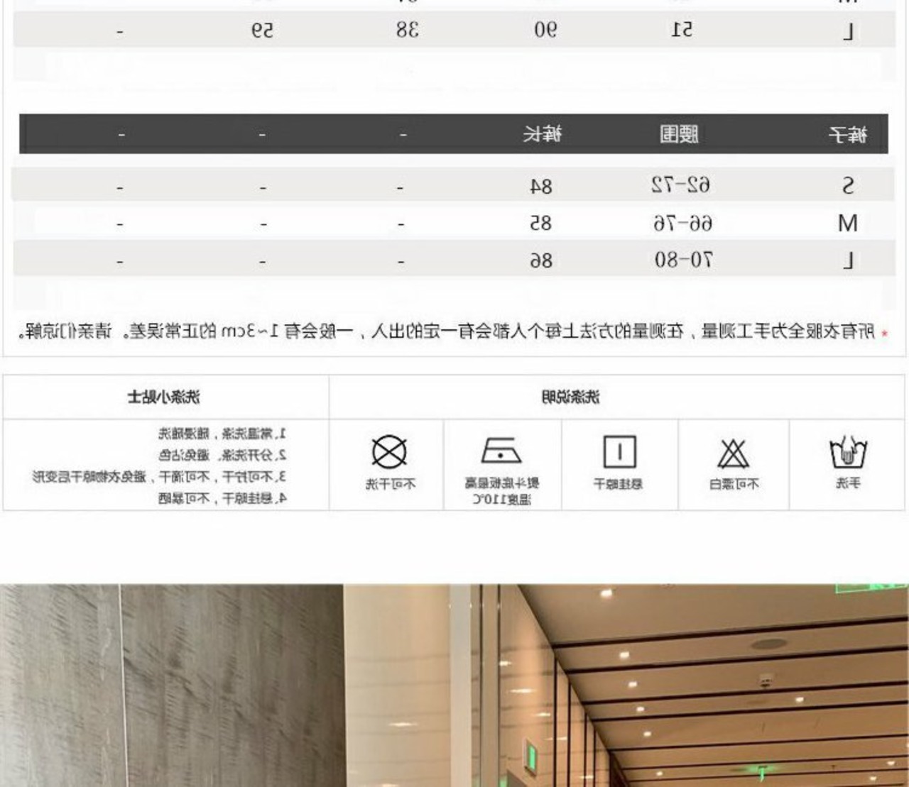Image resolution: width=909 pixels, height=787 pixels.
Task: Select the waist value 62-72
Action: click(681, 186)
